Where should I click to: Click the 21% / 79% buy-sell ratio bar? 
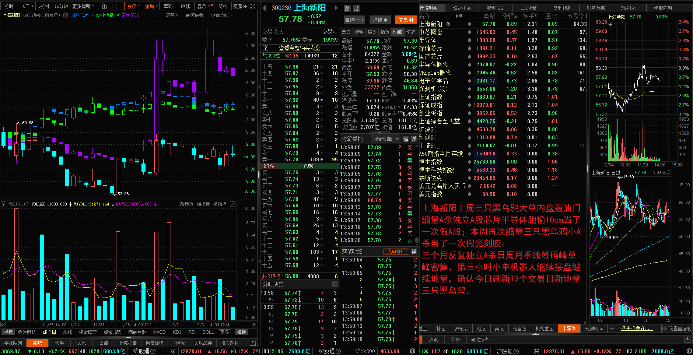pos(300,166)
